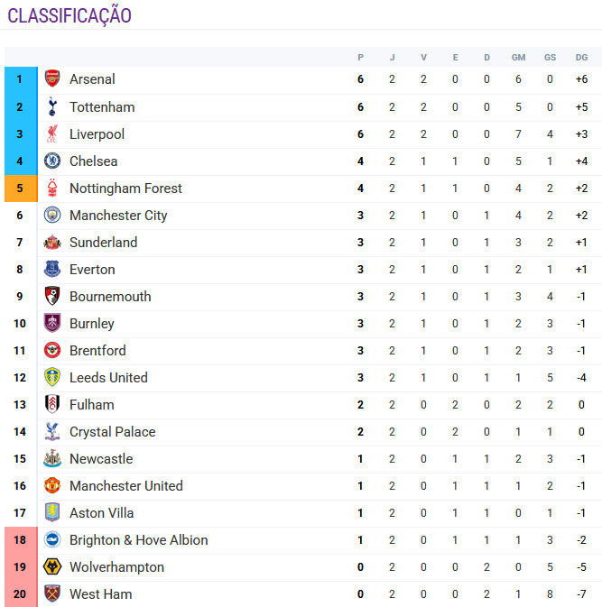Select the Brighton & Hove Albion name
Screen dimensions: 602x607
point(139,540)
